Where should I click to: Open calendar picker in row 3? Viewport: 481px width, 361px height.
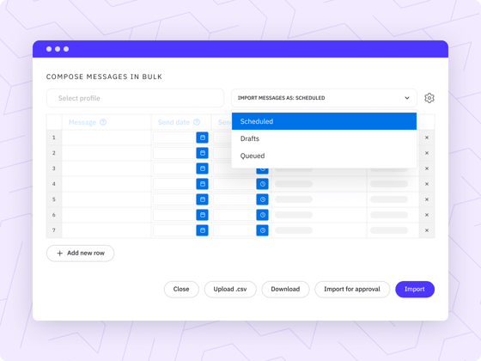202,168
